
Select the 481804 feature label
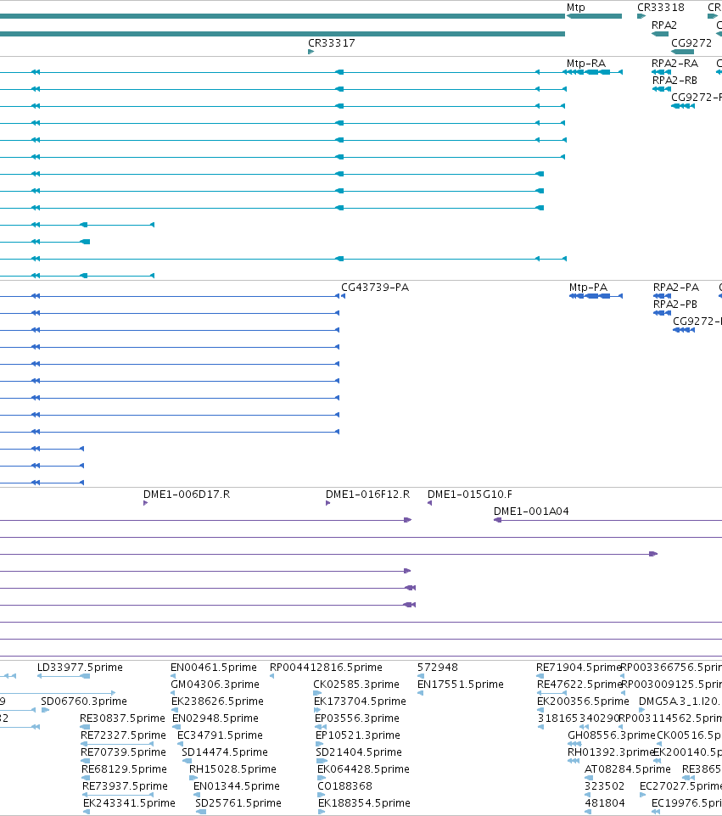point(605,803)
